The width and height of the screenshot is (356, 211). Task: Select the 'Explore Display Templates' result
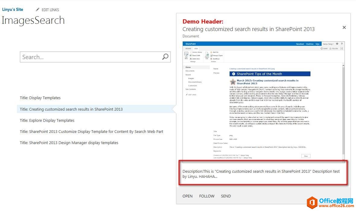pyautogui.click(x=47, y=120)
